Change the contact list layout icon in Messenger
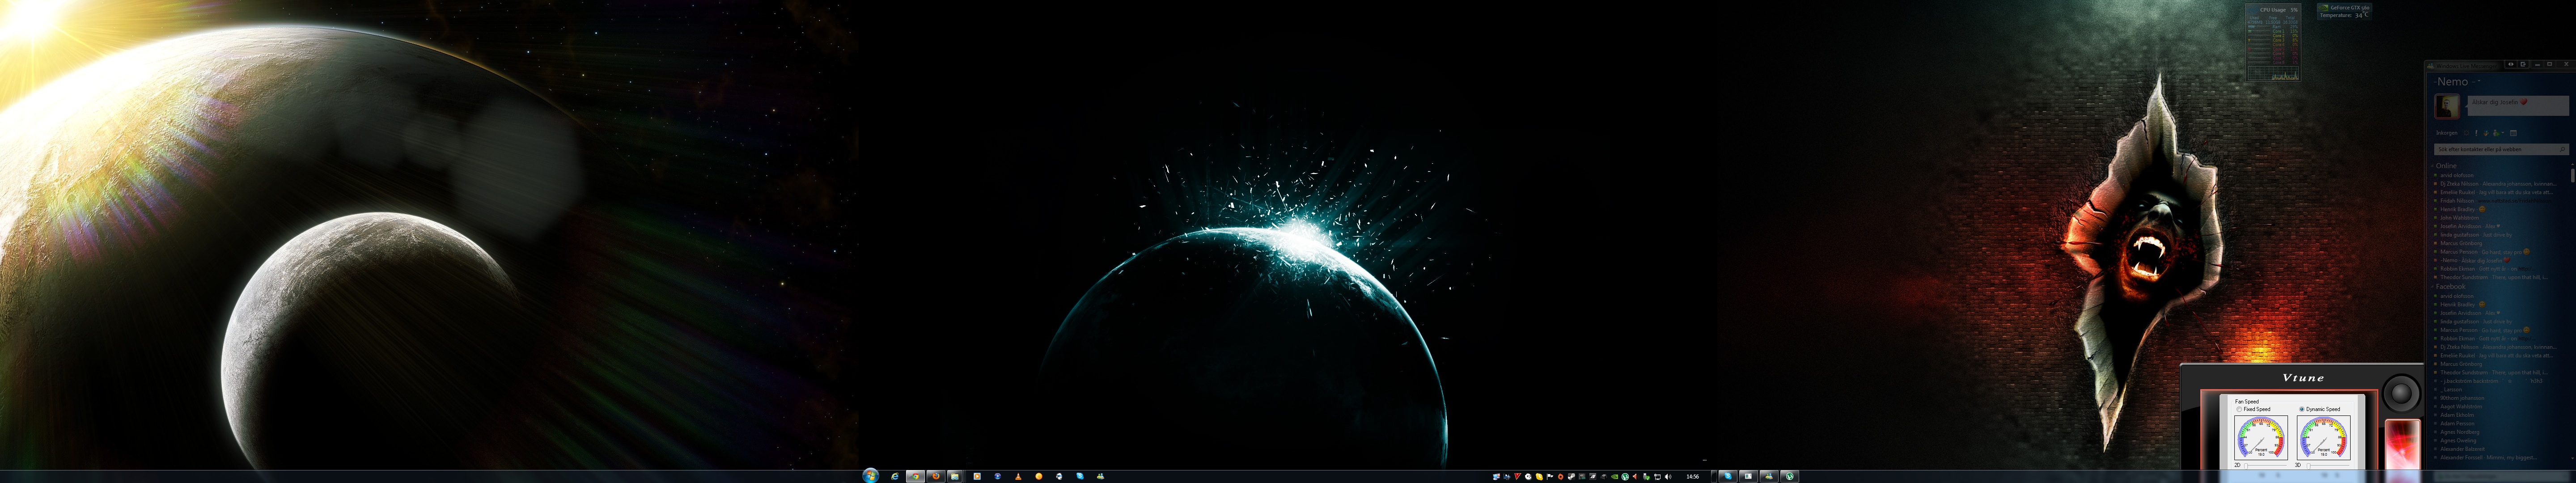 [x=2513, y=133]
